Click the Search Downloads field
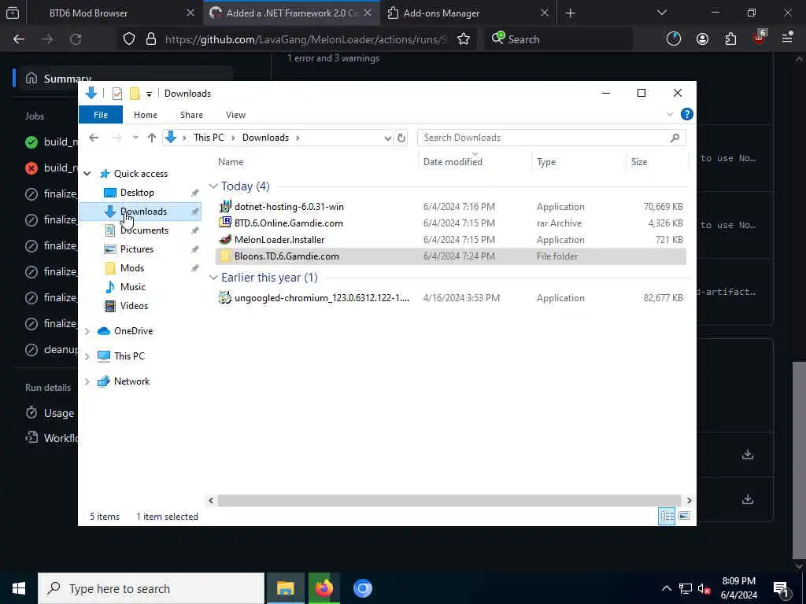This screenshot has width=806, height=604. [551, 138]
